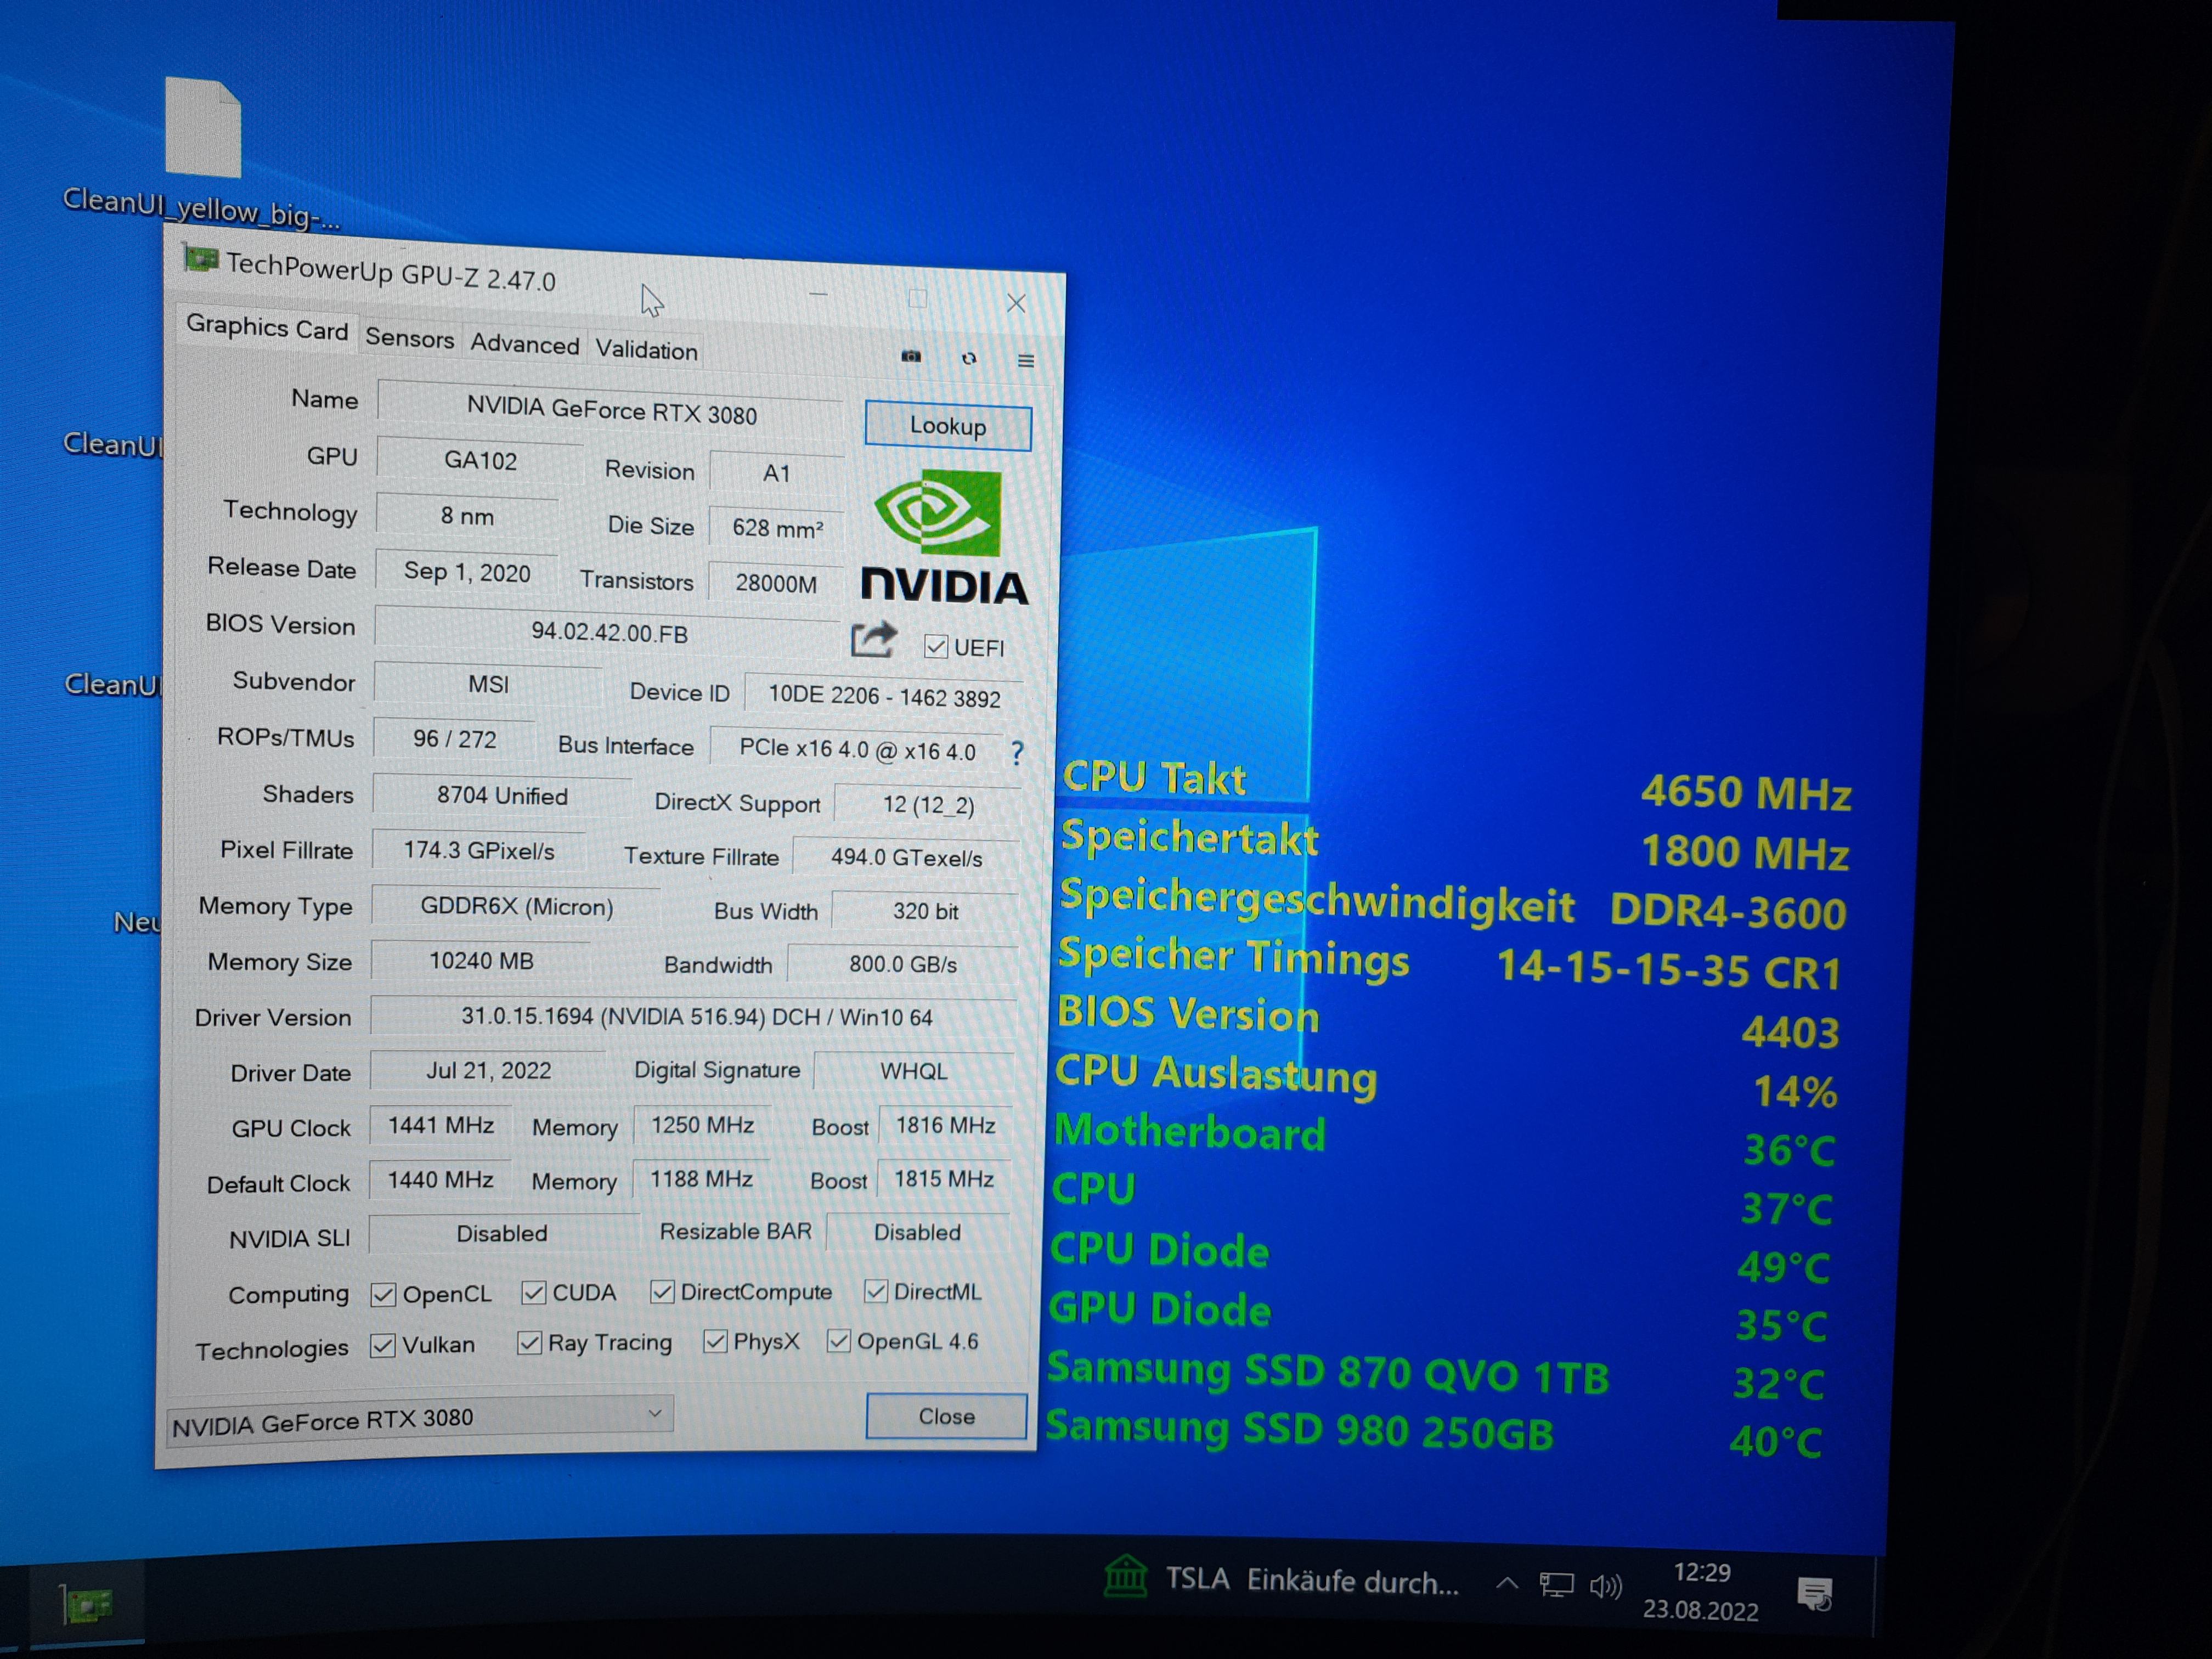Click the MSI Subvendor value
2212x1659 pixels.
point(488,684)
